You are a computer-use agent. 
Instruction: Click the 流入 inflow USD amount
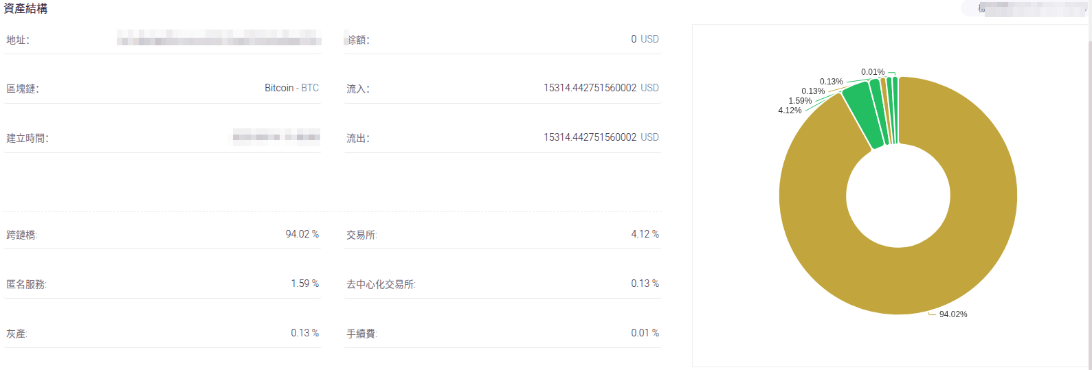pos(601,88)
